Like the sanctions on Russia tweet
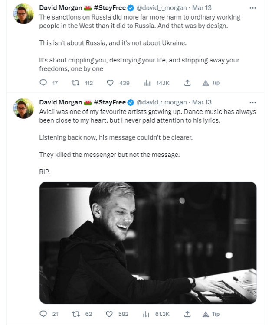Screen dimensions: 272x325 pos(110,83)
